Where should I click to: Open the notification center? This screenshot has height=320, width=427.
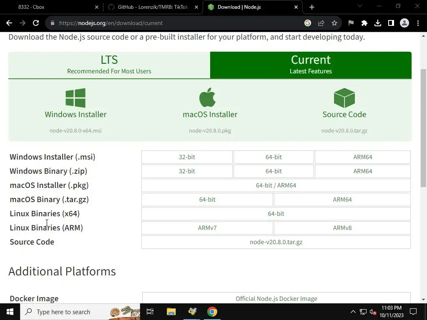click(x=413, y=312)
